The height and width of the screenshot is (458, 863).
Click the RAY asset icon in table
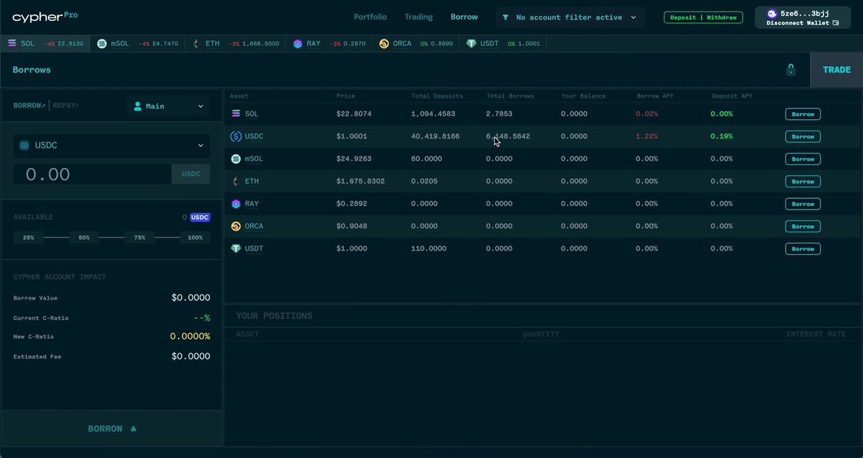coord(236,204)
